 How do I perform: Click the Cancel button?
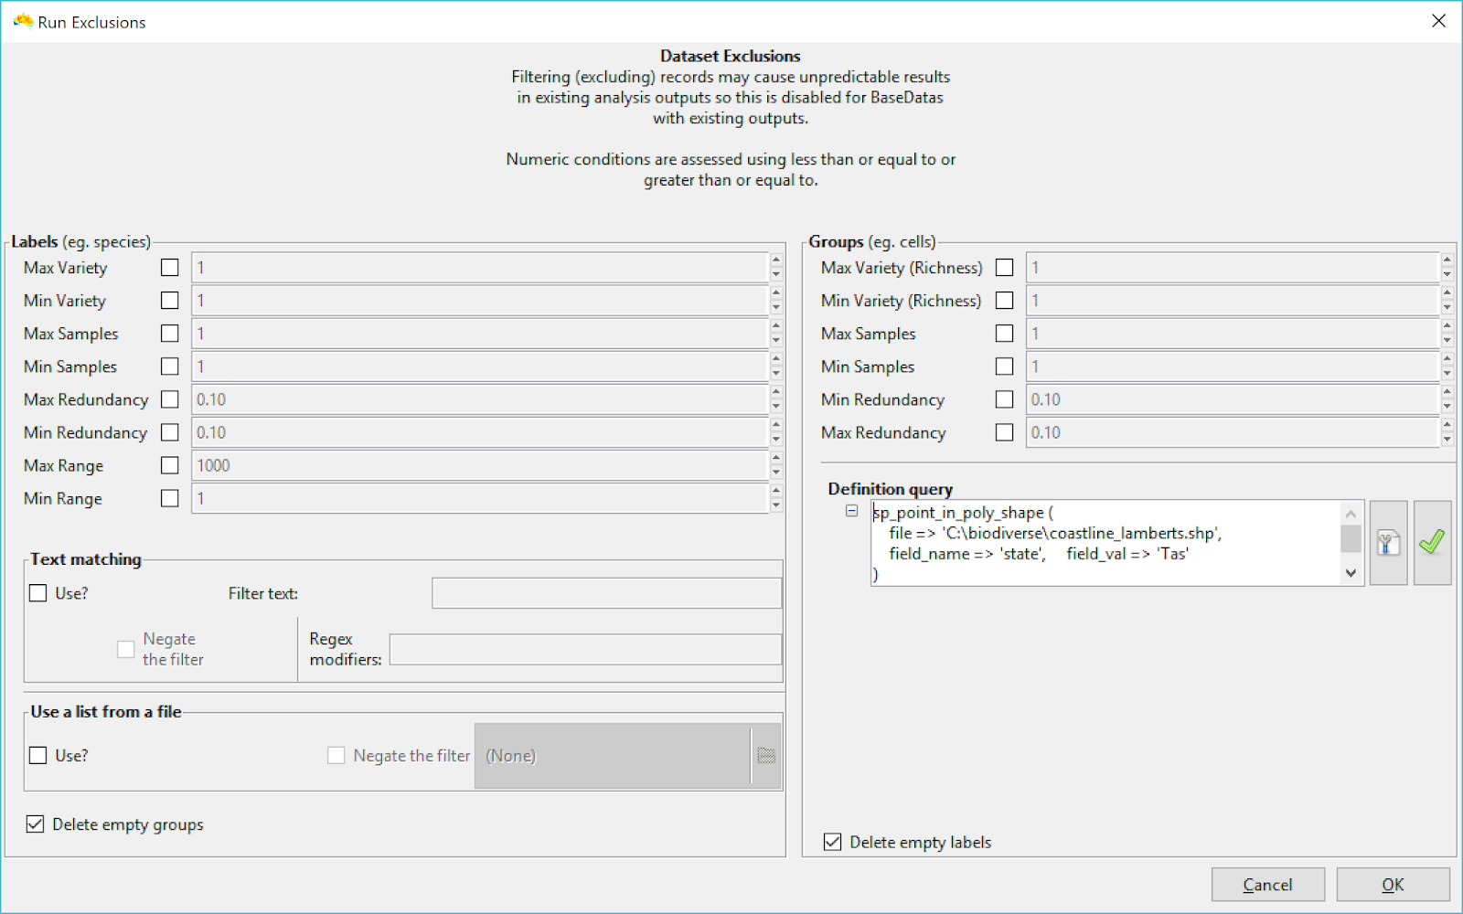pyautogui.click(x=1267, y=884)
